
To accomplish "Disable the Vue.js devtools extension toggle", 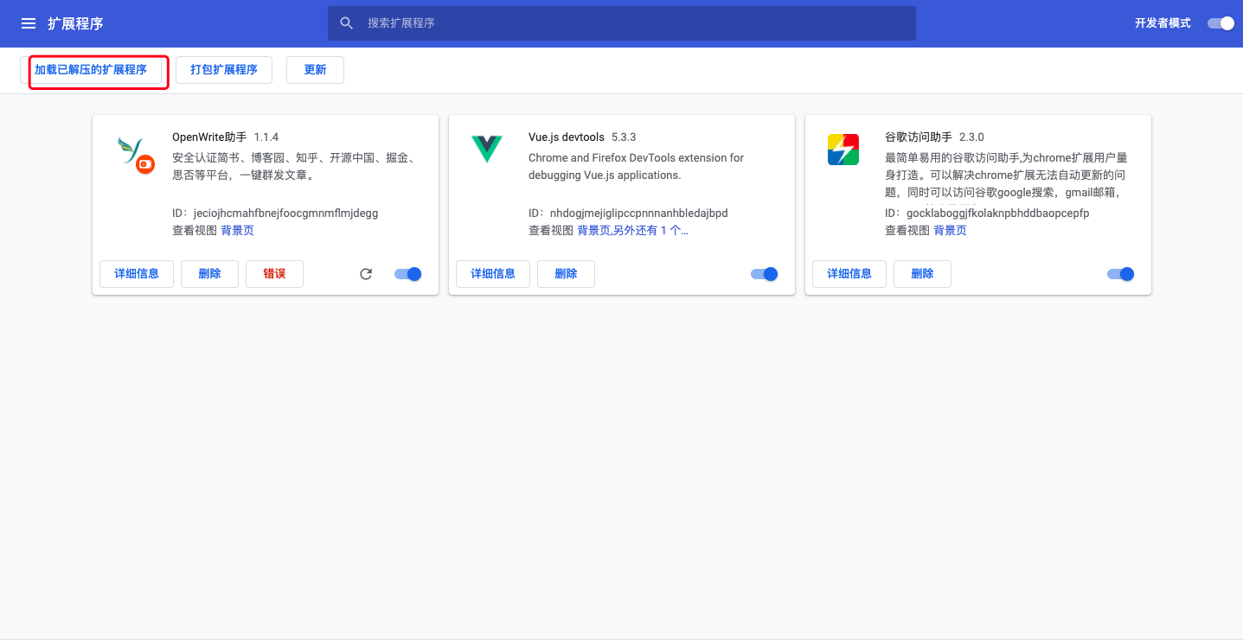I will pyautogui.click(x=765, y=274).
